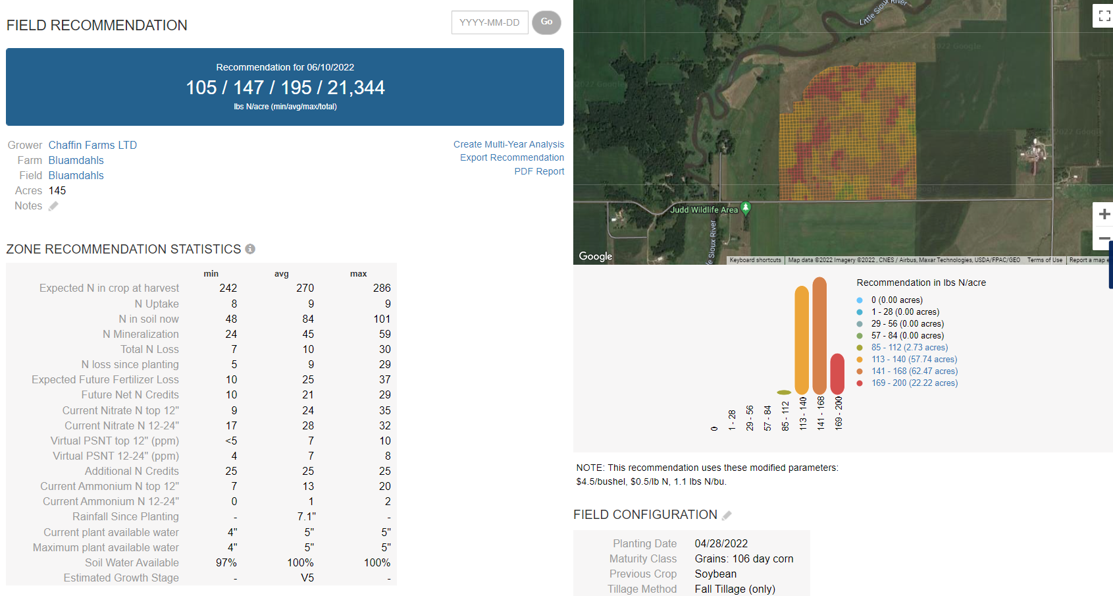
Task: Toggle fullscreen map view
Action: tap(1104, 16)
